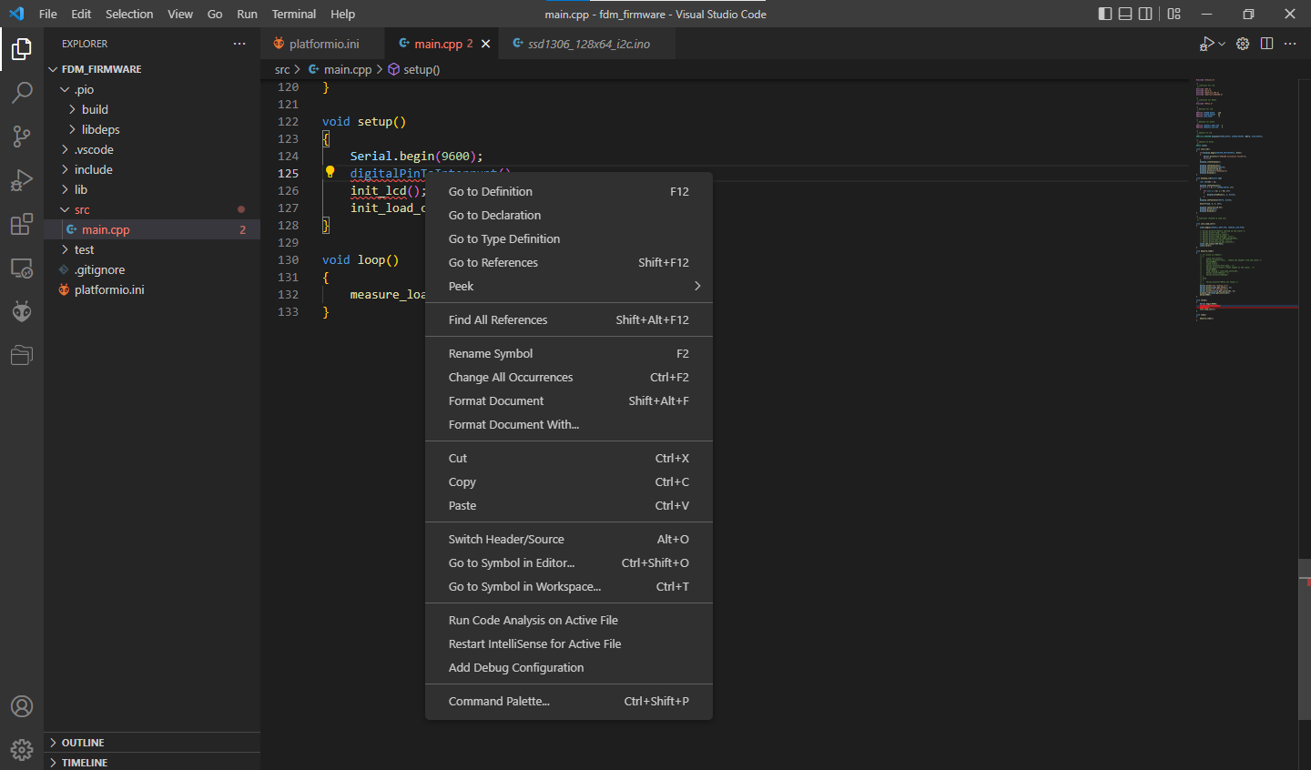
Task: Open the Explorer view in activity bar
Action: [x=22, y=49]
